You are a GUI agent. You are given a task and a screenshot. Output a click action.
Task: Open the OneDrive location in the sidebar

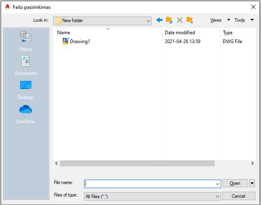point(25,114)
